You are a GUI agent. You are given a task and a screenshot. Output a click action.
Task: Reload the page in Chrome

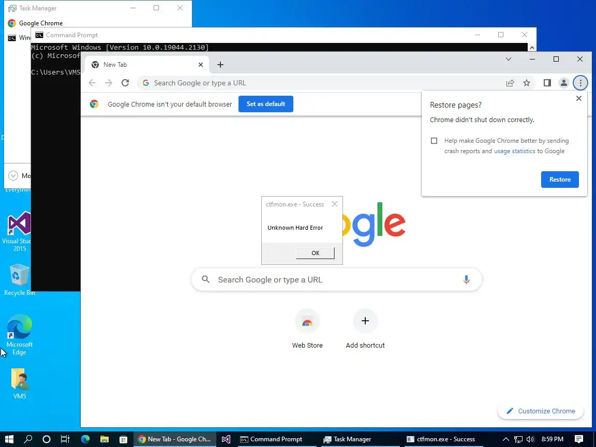(x=125, y=83)
